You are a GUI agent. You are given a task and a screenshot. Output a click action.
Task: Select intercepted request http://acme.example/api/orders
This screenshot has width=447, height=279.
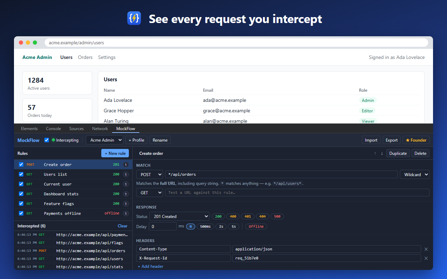(73, 251)
